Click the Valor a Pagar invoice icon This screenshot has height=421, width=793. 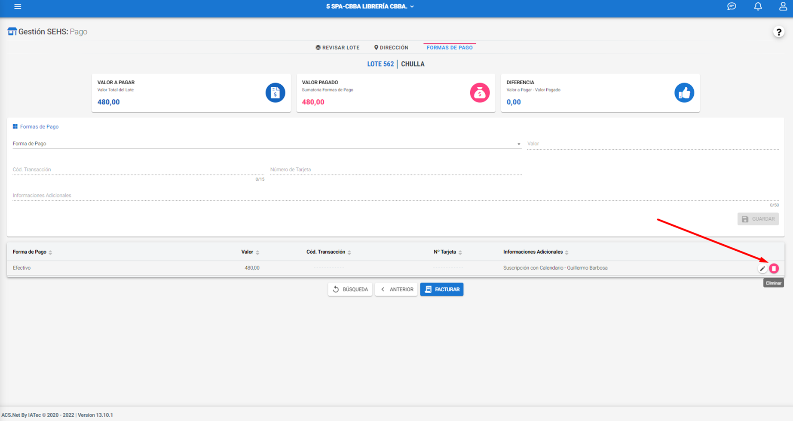point(275,93)
